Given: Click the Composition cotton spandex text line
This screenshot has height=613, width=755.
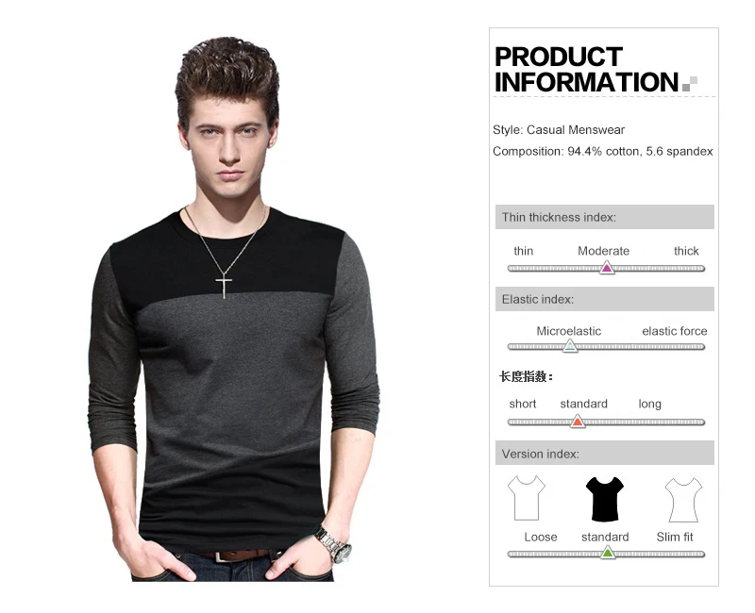Looking at the screenshot, I should pos(603,151).
